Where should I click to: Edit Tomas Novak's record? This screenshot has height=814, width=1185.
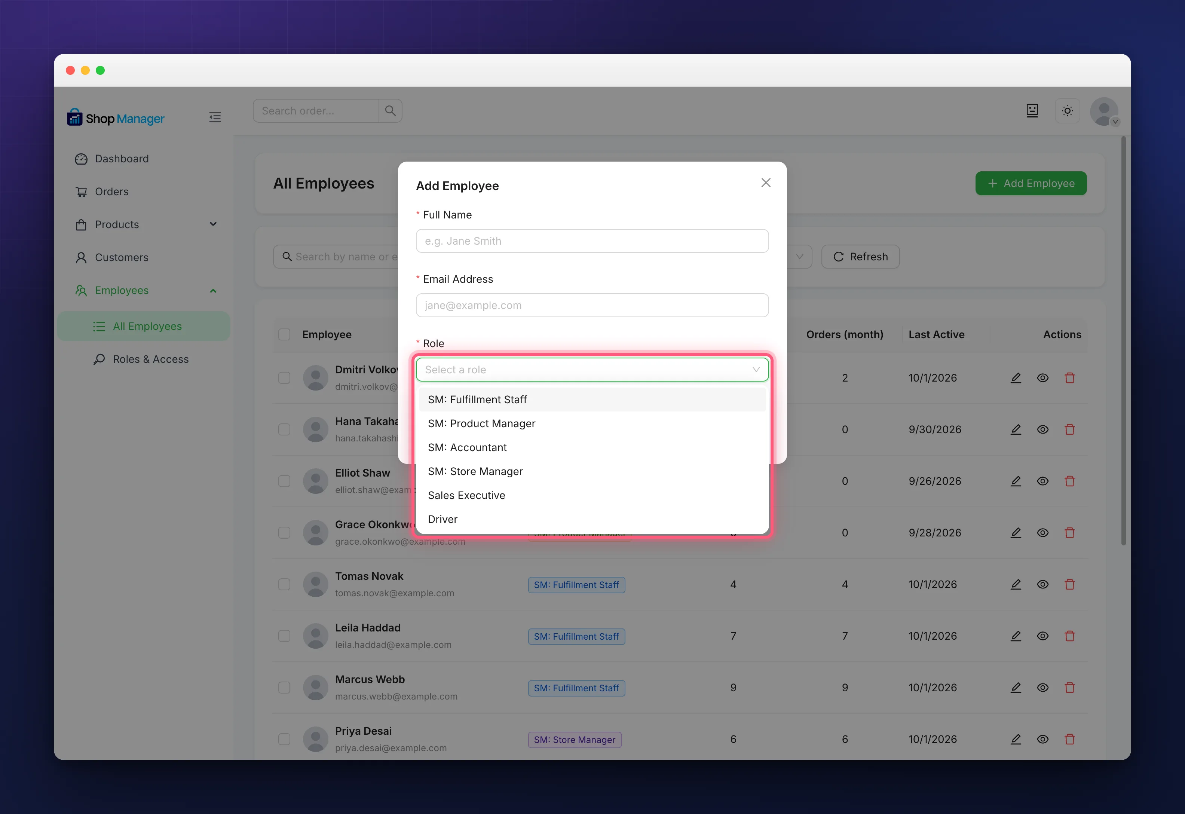(x=1016, y=584)
